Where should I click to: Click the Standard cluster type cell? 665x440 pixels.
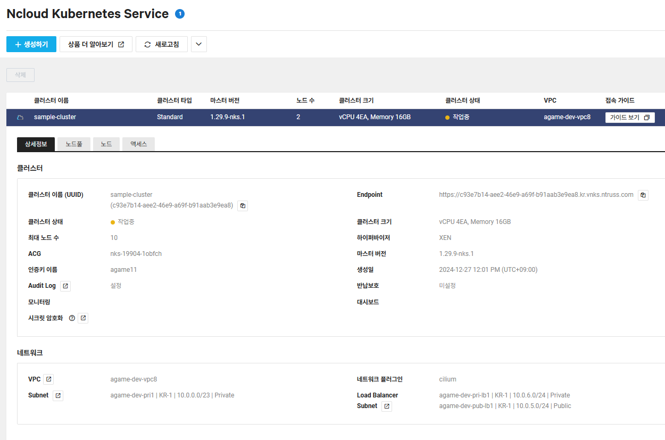coord(170,117)
